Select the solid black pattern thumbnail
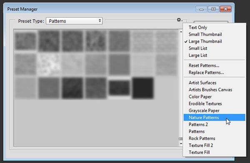This screenshot has height=163, width=250. tap(142, 88)
